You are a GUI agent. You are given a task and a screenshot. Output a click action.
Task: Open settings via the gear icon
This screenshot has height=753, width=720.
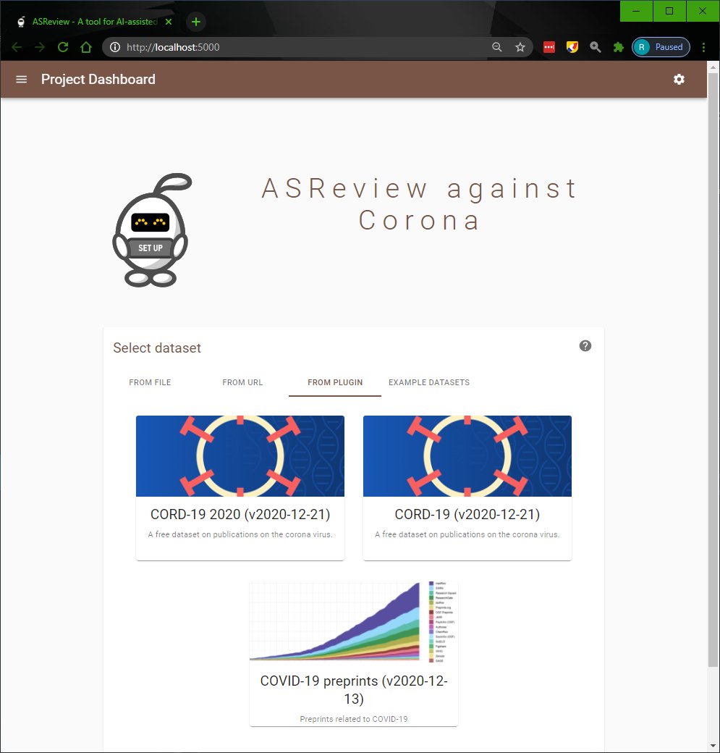coord(679,79)
